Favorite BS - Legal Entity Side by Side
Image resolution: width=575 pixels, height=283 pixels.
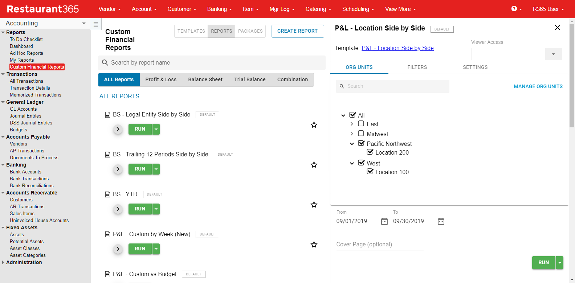(x=314, y=125)
